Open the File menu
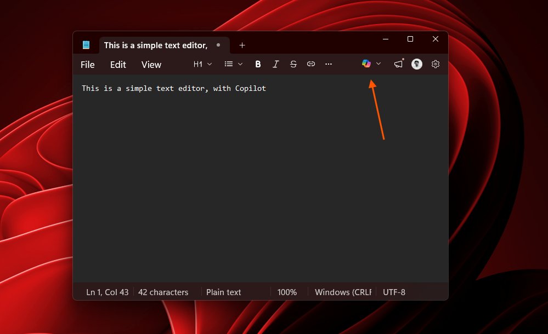This screenshot has width=548, height=334. (x=87, y=65)
